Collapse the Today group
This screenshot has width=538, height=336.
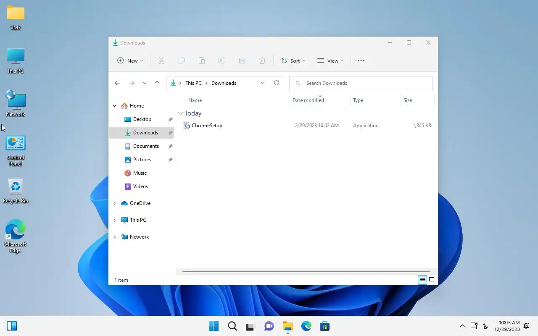pos(180,113)
